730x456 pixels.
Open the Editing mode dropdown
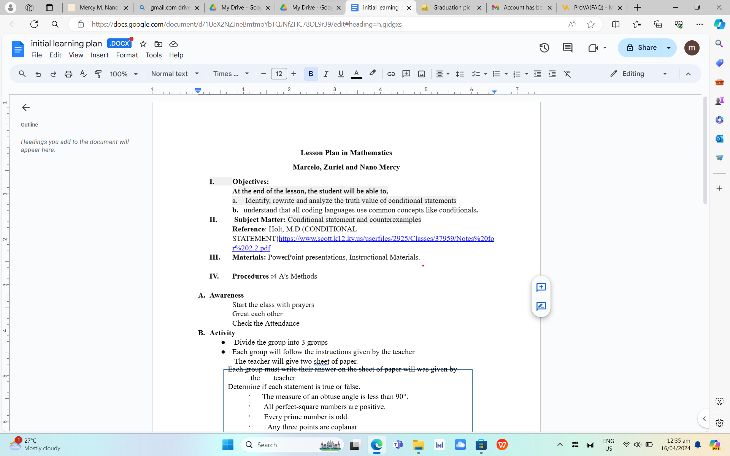(x=639, y=74)
